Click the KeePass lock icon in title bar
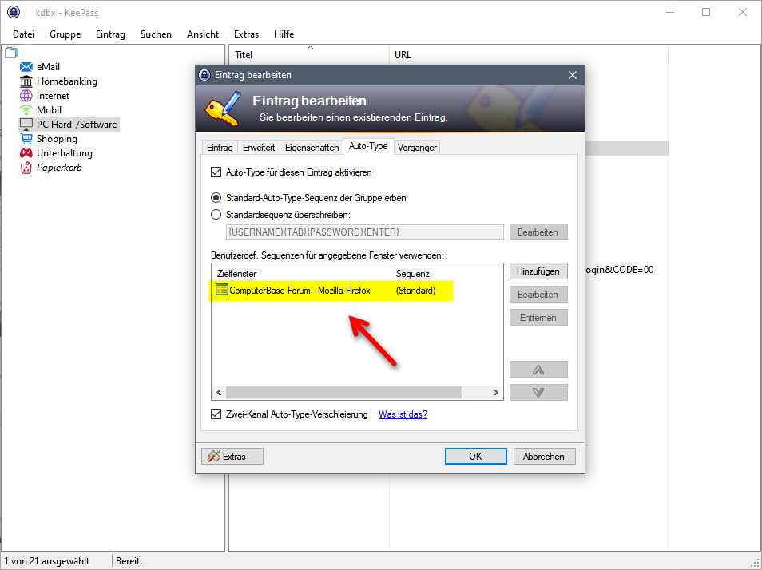Image resolution: width=762 pixels, height=570 pixels. click(14, 12)
